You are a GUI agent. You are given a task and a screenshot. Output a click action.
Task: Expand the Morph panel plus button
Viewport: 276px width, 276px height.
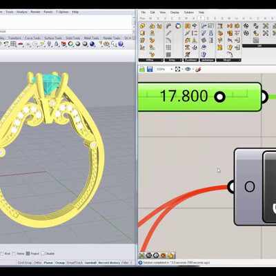click(239, 60)
